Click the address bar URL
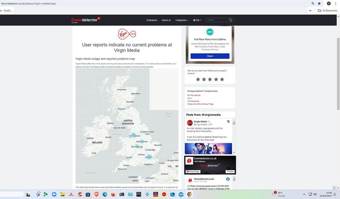The height and width of the screenshot is (199, 340). click(29, 3)
